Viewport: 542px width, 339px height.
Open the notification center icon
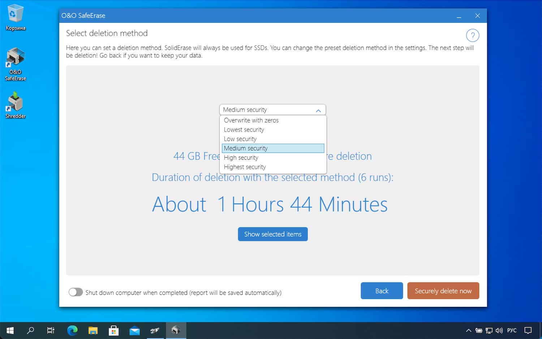(x=528, y=330)
